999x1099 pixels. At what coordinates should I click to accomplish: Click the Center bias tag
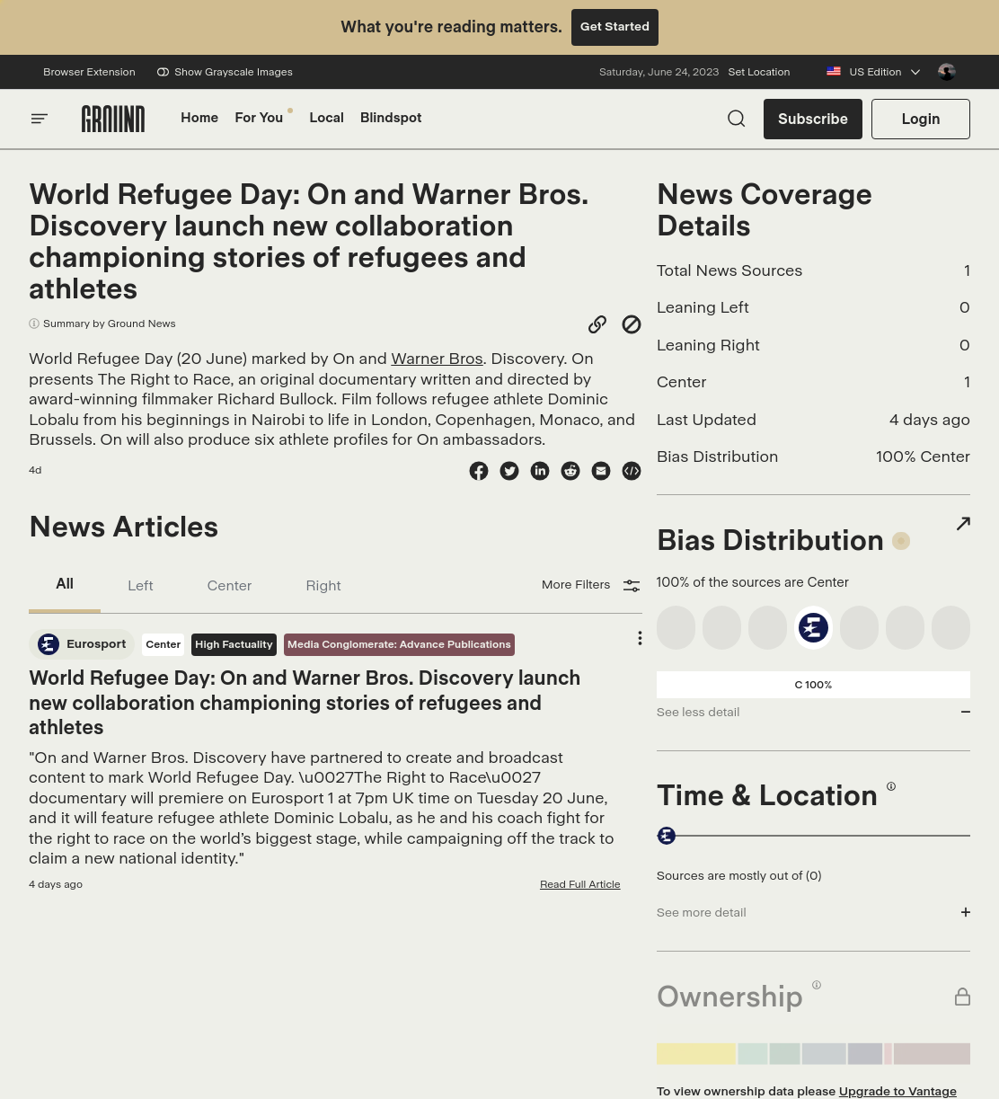click(x=164, y=644)
